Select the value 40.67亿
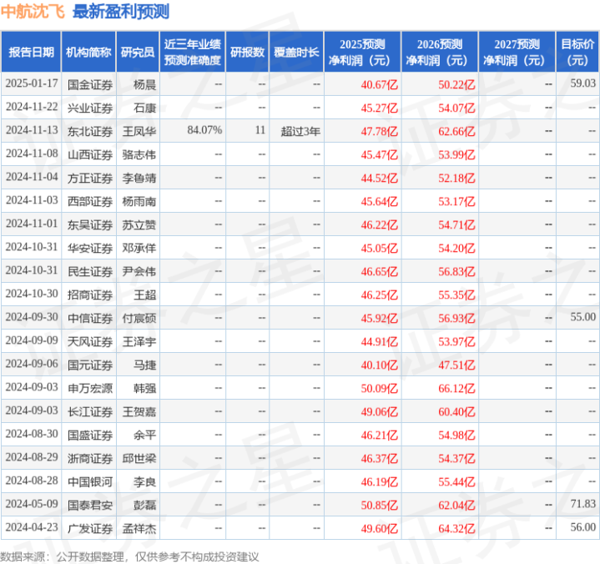 [379, 84]
